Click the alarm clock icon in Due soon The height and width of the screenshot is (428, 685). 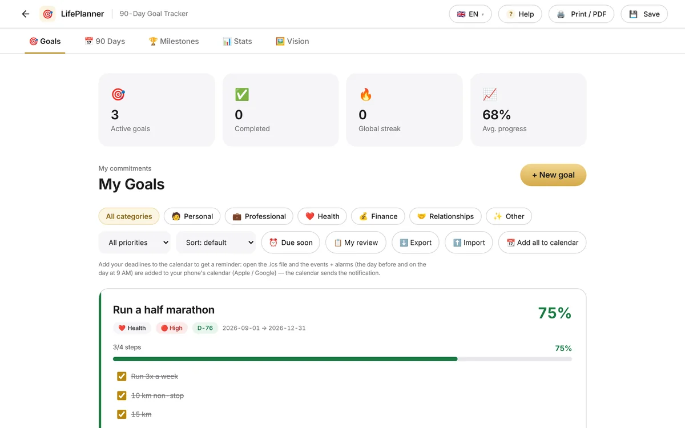(273, 243)
